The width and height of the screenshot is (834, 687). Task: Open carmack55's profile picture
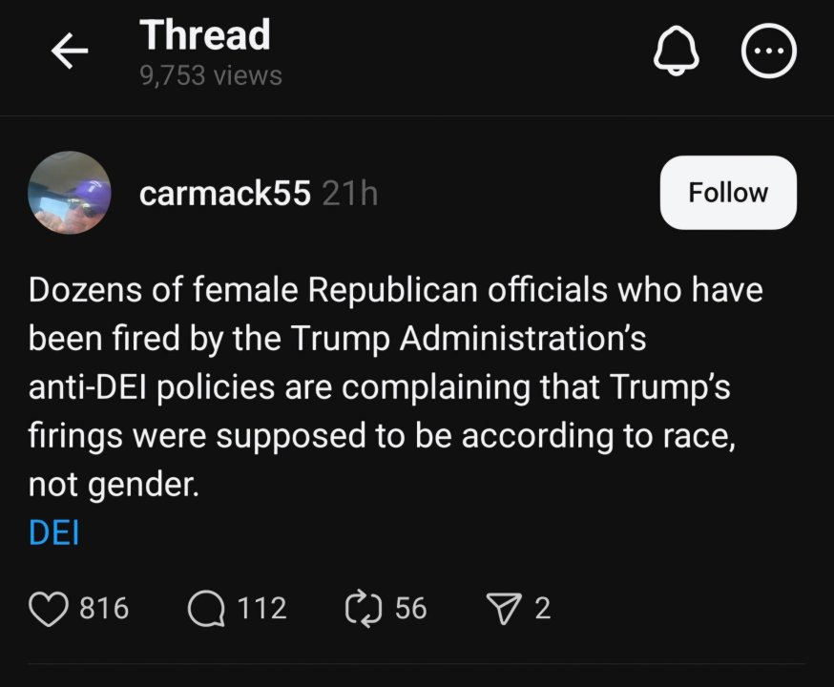coord(70,193)
